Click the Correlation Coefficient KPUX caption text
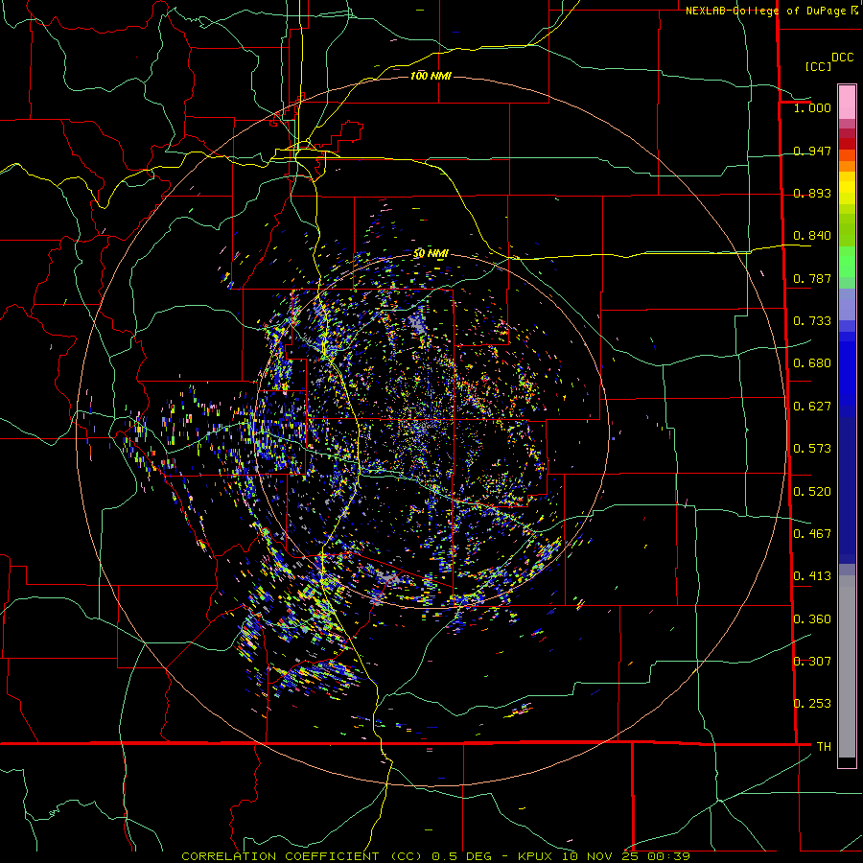The height and width of the screenshot is (863, 863). coord(435,856)
